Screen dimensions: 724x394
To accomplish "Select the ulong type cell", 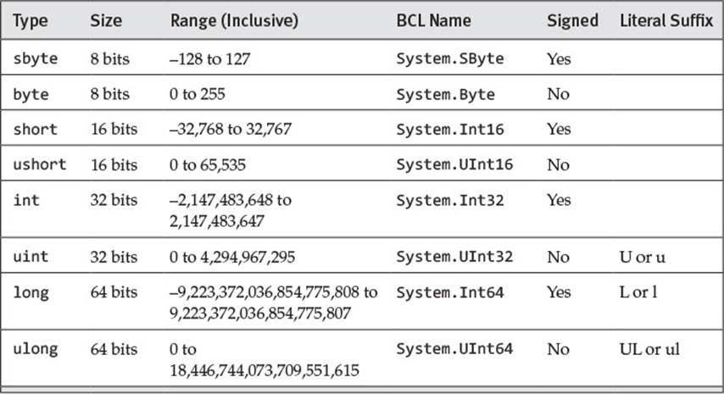I will pos(36,349).
